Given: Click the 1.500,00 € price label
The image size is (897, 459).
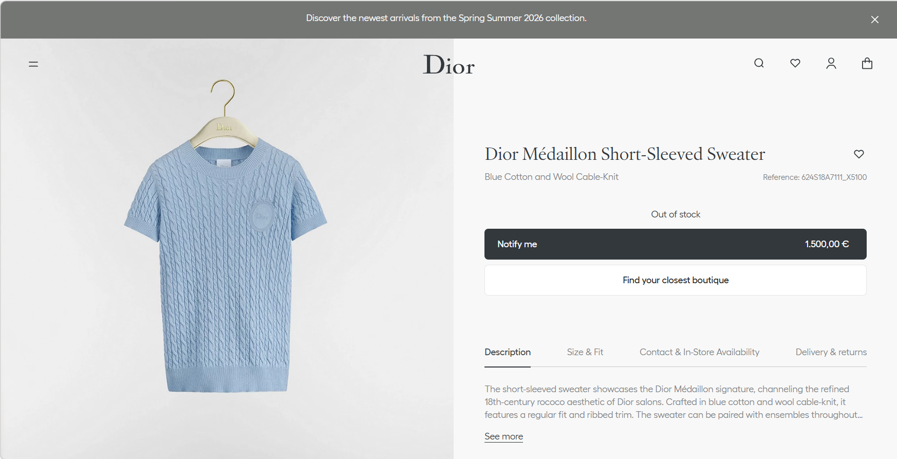Looking at the screenshot, I should pyautogui.click(x=827, y=244).
